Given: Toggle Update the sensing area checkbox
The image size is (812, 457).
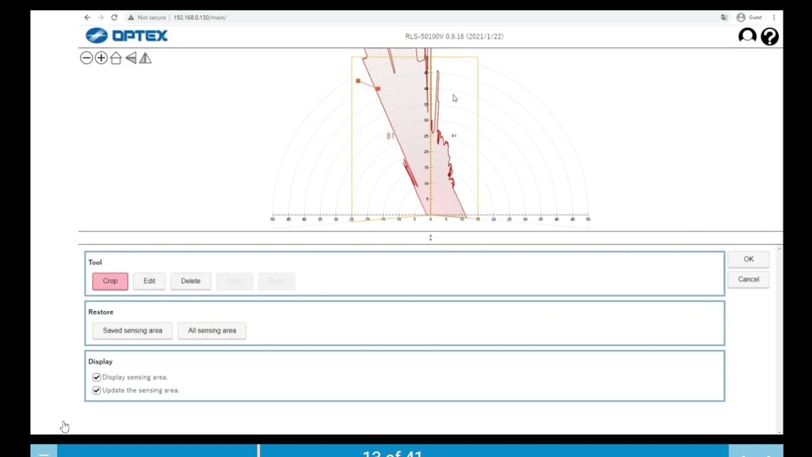Looking at the screenshot, I should pyautogui.click(x=96, y=390).
